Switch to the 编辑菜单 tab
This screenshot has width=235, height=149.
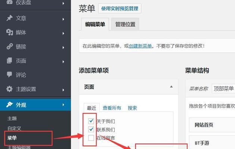[x=95, y=24]
